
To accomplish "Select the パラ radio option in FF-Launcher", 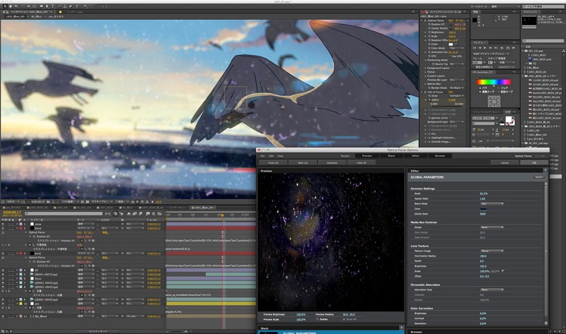I will 480,88.
